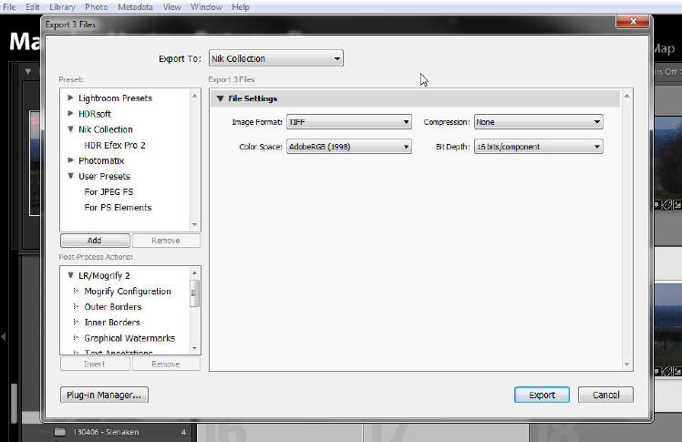Click the Remove preset button

coord(166,241)
